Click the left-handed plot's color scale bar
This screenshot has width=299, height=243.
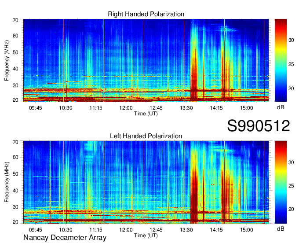281,182
